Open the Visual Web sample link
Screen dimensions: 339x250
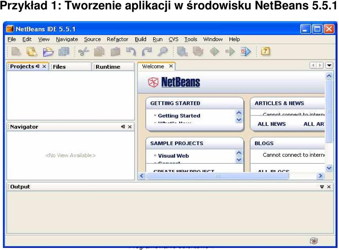click(173, 156)
